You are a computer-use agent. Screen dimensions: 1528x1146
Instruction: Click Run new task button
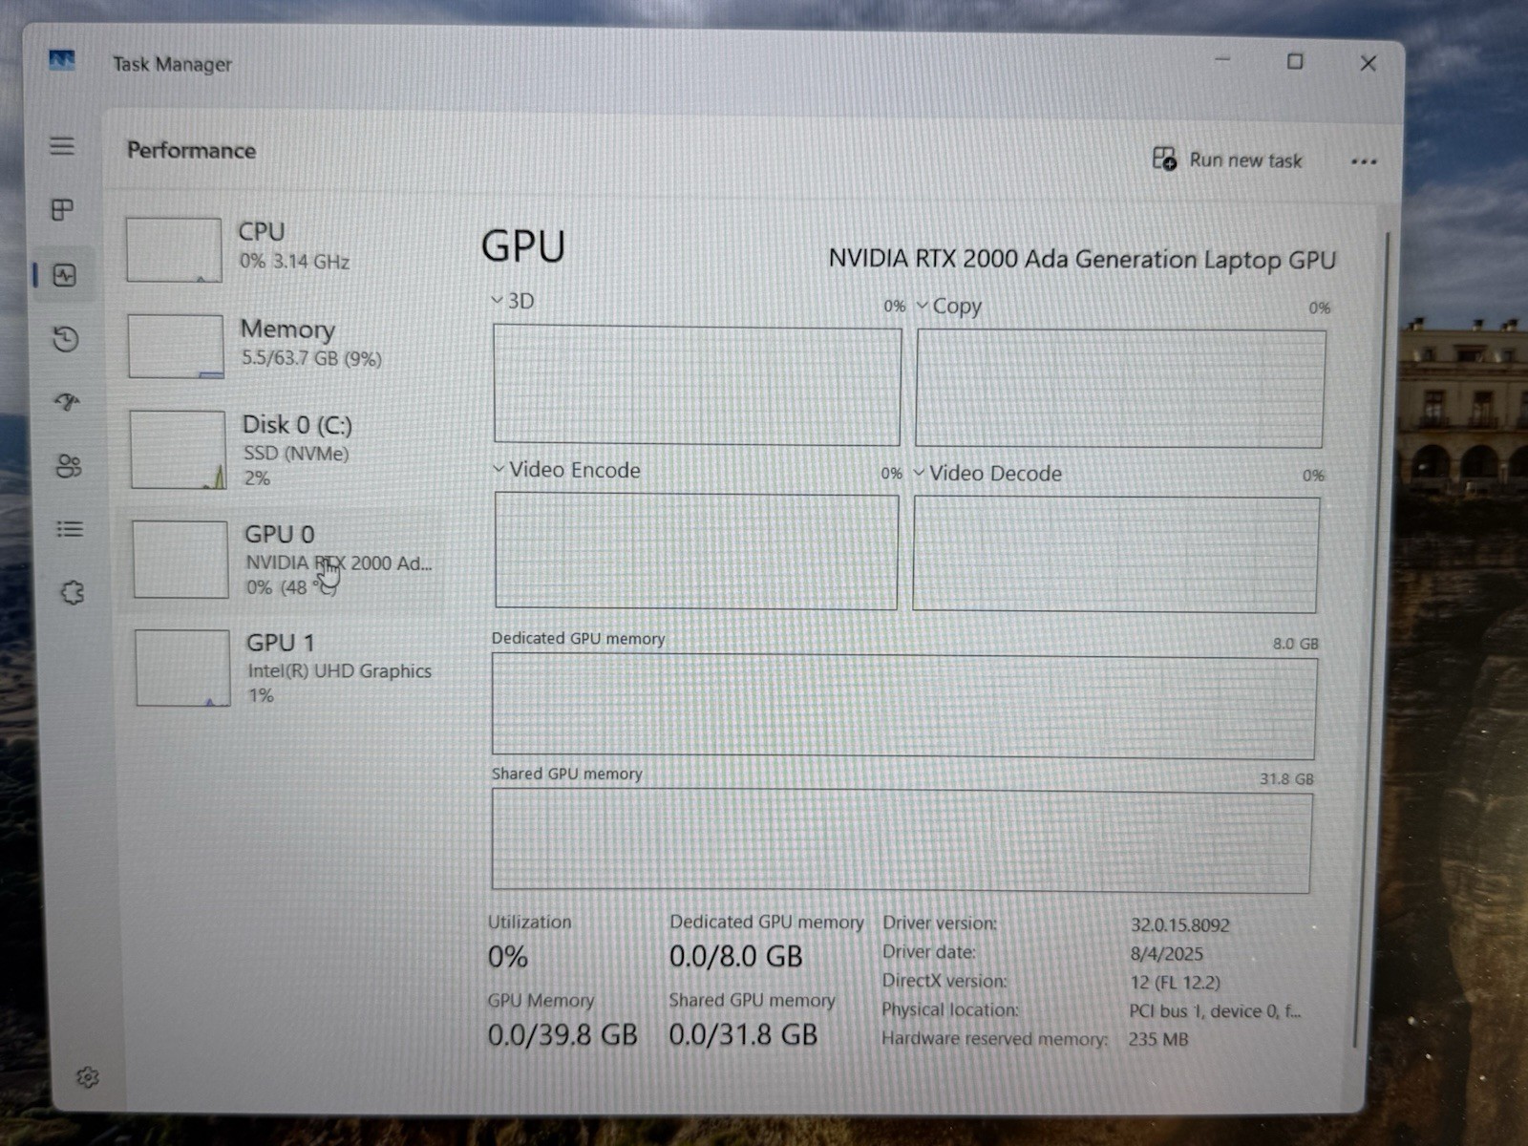[x=1228, y=159]
